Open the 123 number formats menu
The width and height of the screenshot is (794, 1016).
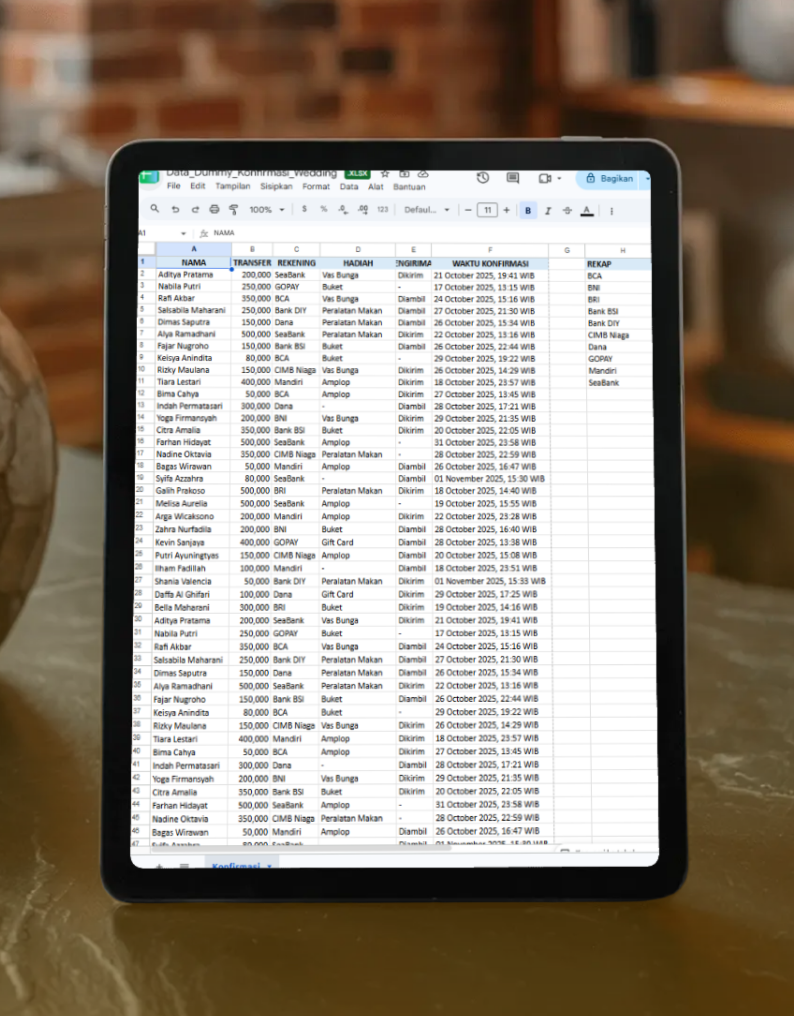pos(383,209)
